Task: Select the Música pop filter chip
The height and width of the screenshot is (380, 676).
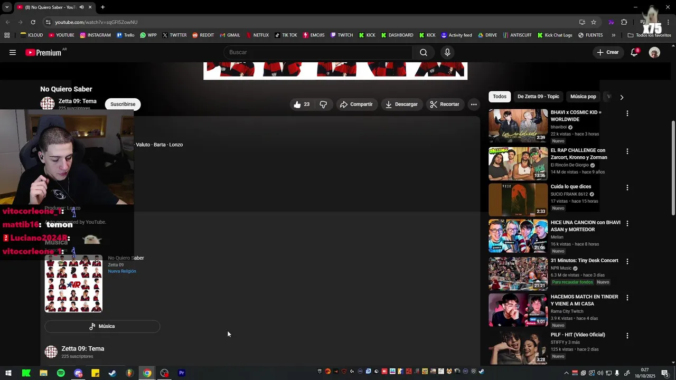Action: (583, 97)
